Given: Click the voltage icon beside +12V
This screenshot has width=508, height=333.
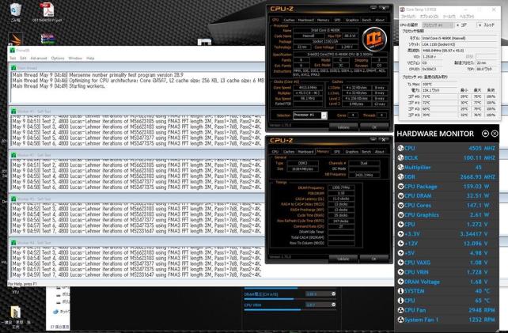Looking at the screenshot, I should click(400, 244).
